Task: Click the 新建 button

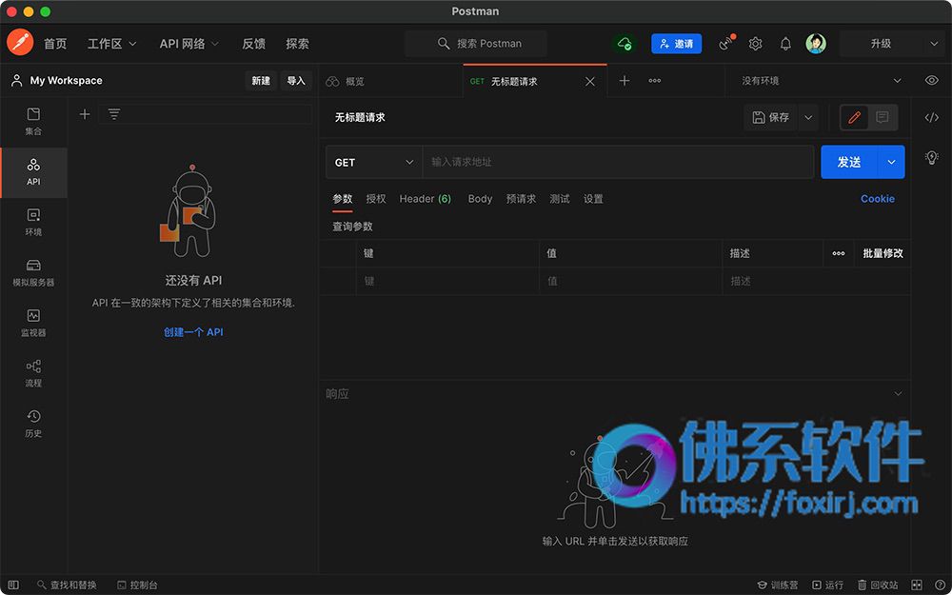Action: click(261, 81)
